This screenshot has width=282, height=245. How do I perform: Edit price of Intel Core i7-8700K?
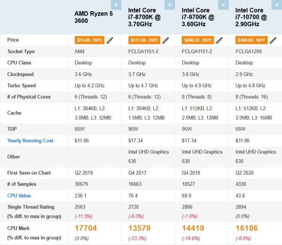point(165,40)
